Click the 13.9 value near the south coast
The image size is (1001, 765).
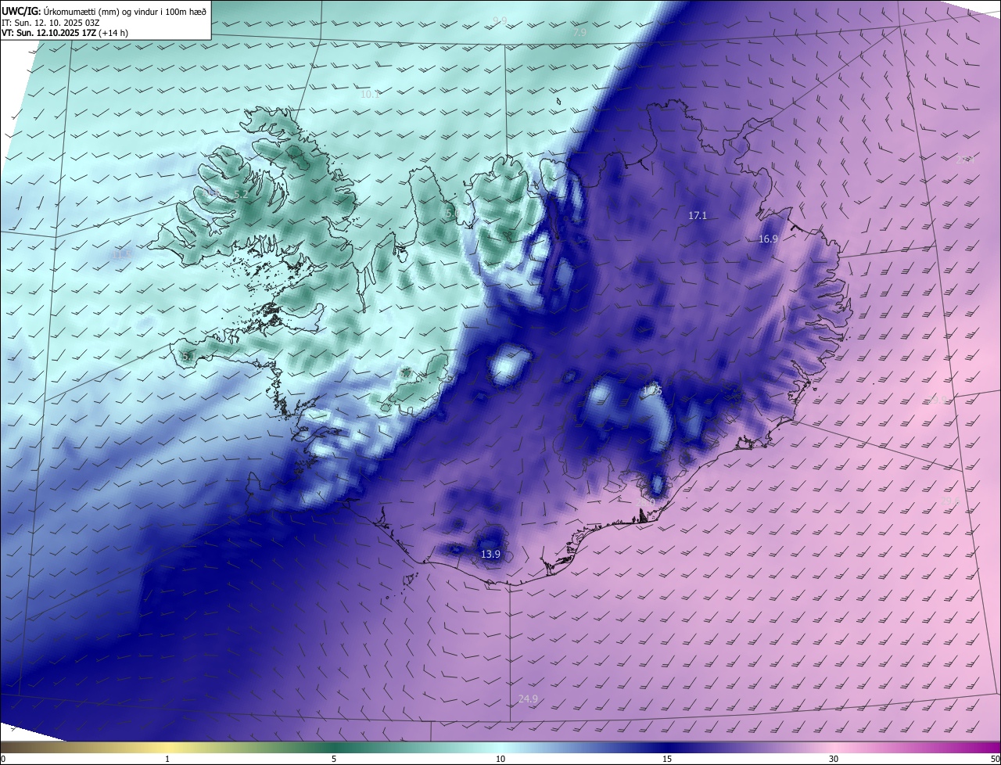pos(490,554)
